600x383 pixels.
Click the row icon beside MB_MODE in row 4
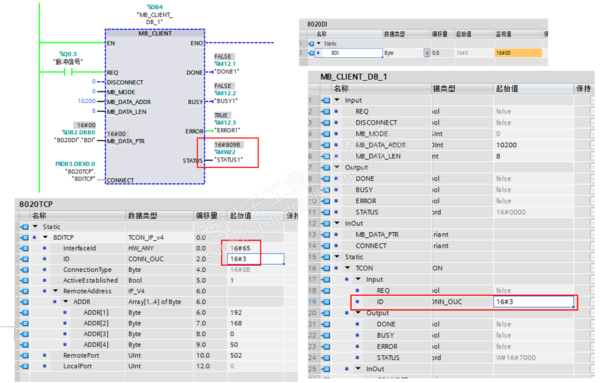(x=326, y=134)
